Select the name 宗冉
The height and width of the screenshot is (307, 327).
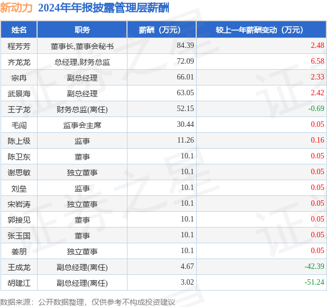[x=19, y=78]
